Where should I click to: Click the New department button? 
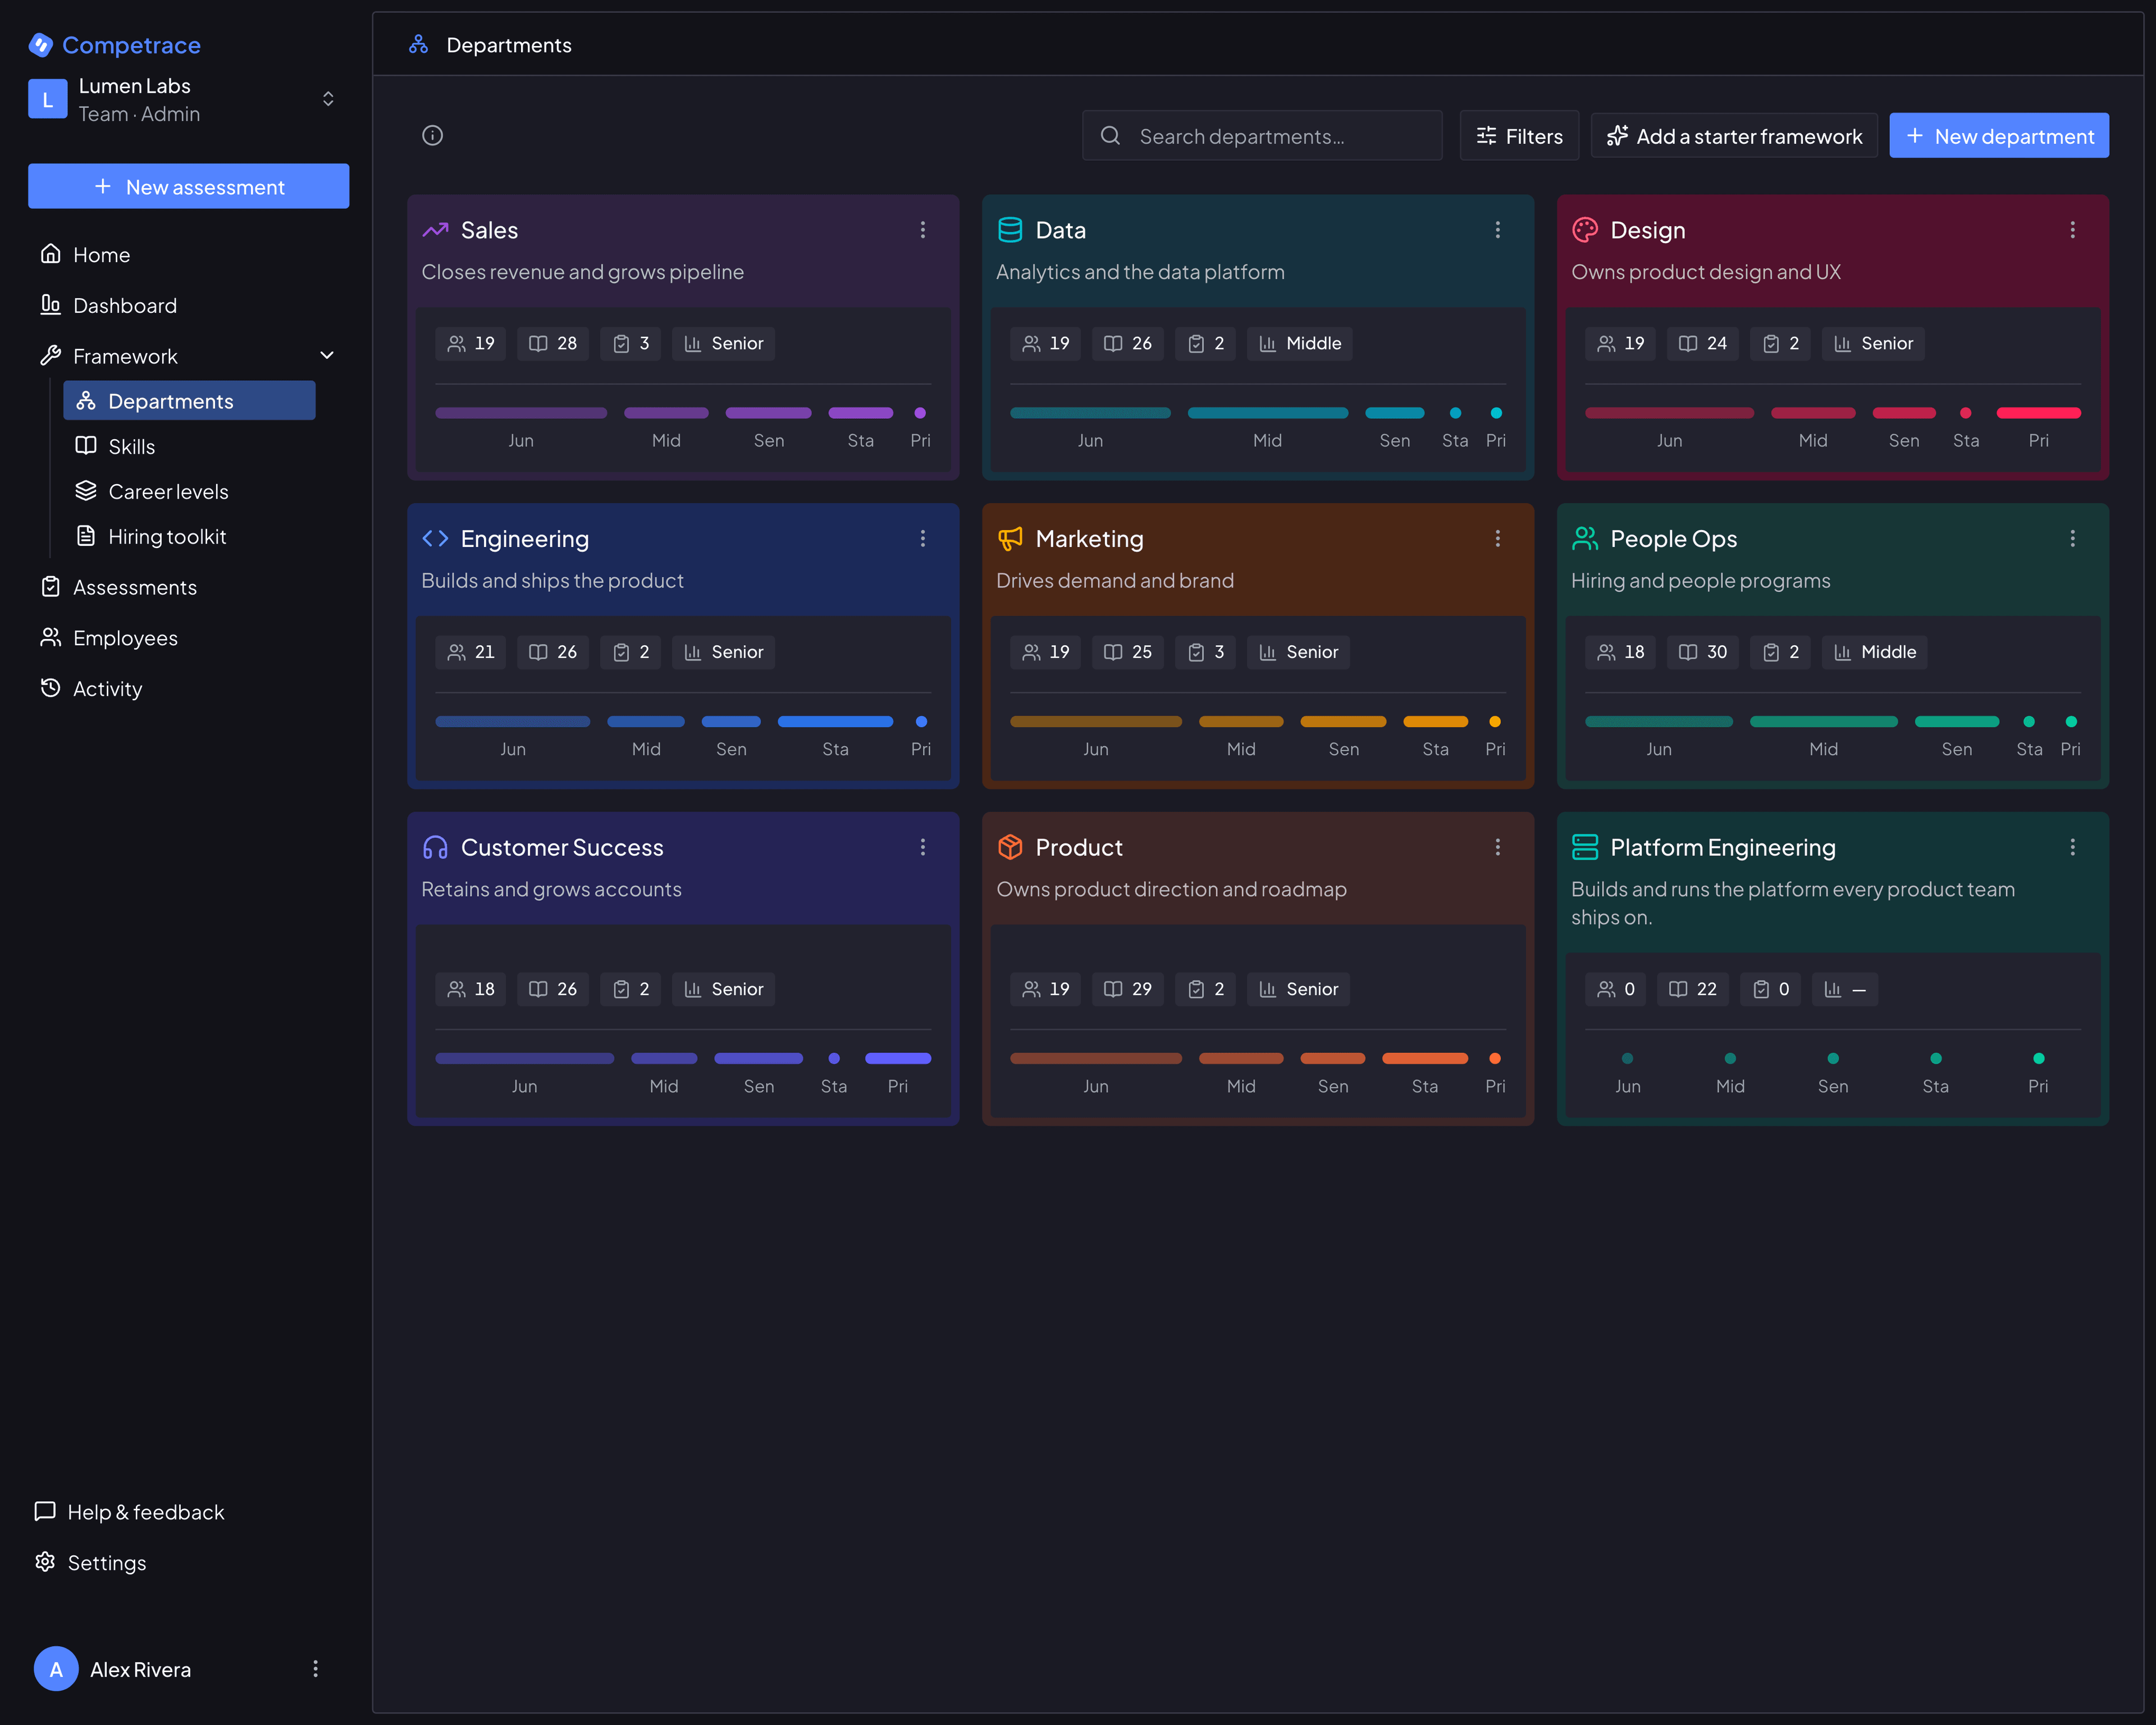[x=1998, y=135]
